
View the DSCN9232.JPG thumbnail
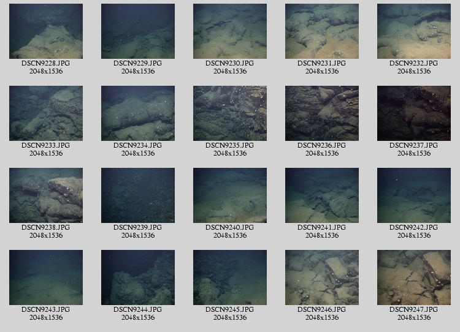coord(414,31)
